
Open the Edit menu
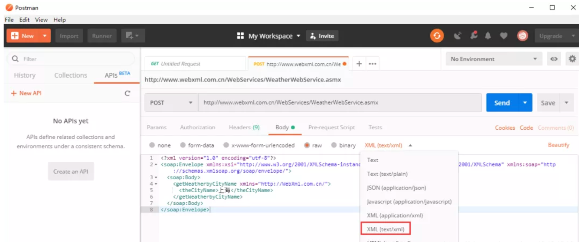[25, 20]
